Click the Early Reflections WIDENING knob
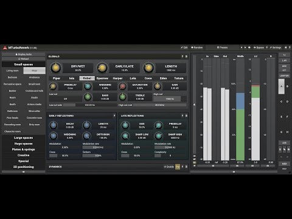Screen dimensions: 292x219 click(54, 136)
